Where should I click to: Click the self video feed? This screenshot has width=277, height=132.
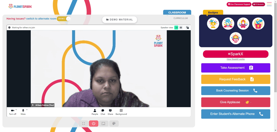pyautogui.click(x=99, y=69)
